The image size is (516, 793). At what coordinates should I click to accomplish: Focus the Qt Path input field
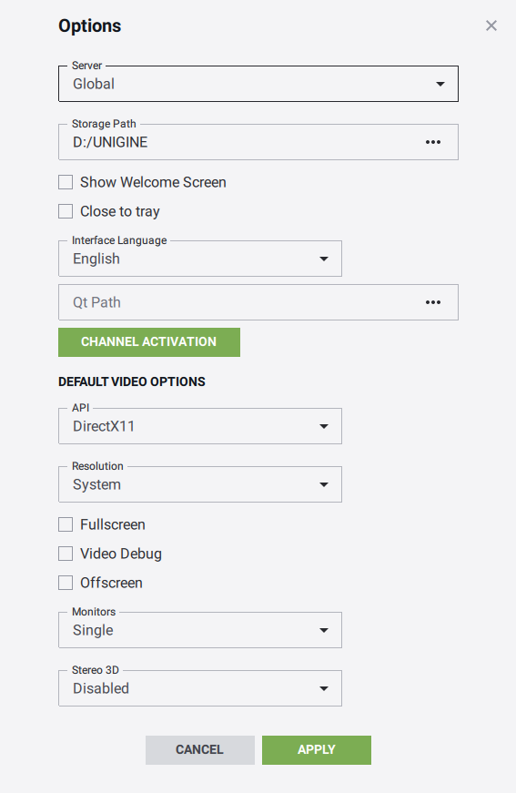(243, 302)
